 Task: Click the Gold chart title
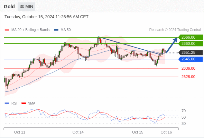coord(9,7)
